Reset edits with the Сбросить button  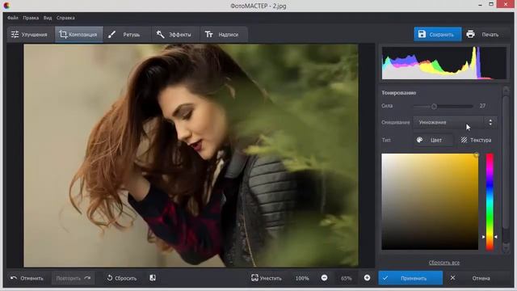(122, 278)
